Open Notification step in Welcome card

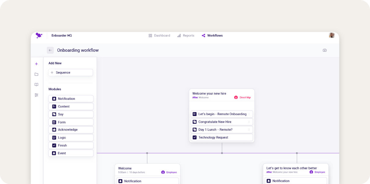[147, 181]
